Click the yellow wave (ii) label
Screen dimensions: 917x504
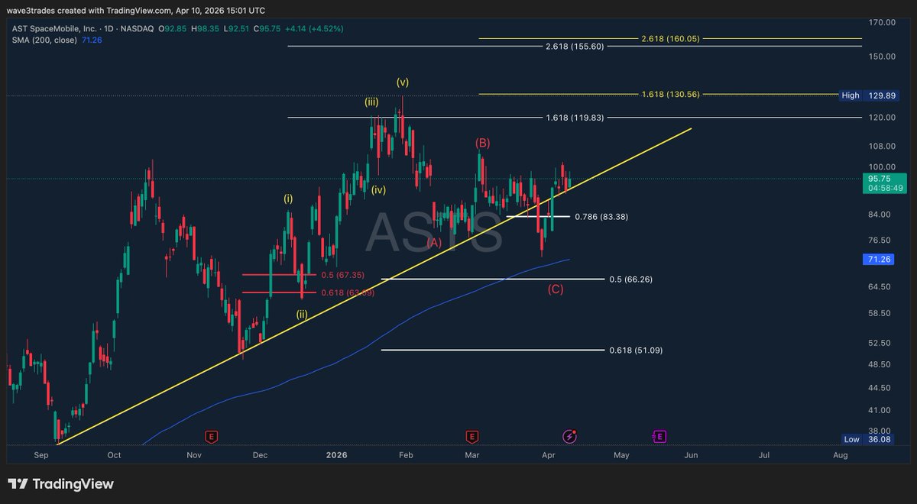point(303,314)
